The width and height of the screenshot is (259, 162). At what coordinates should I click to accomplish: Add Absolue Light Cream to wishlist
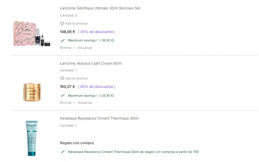coord(76,78)
